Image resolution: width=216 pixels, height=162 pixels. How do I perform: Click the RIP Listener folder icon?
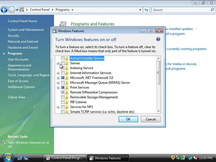67,102
